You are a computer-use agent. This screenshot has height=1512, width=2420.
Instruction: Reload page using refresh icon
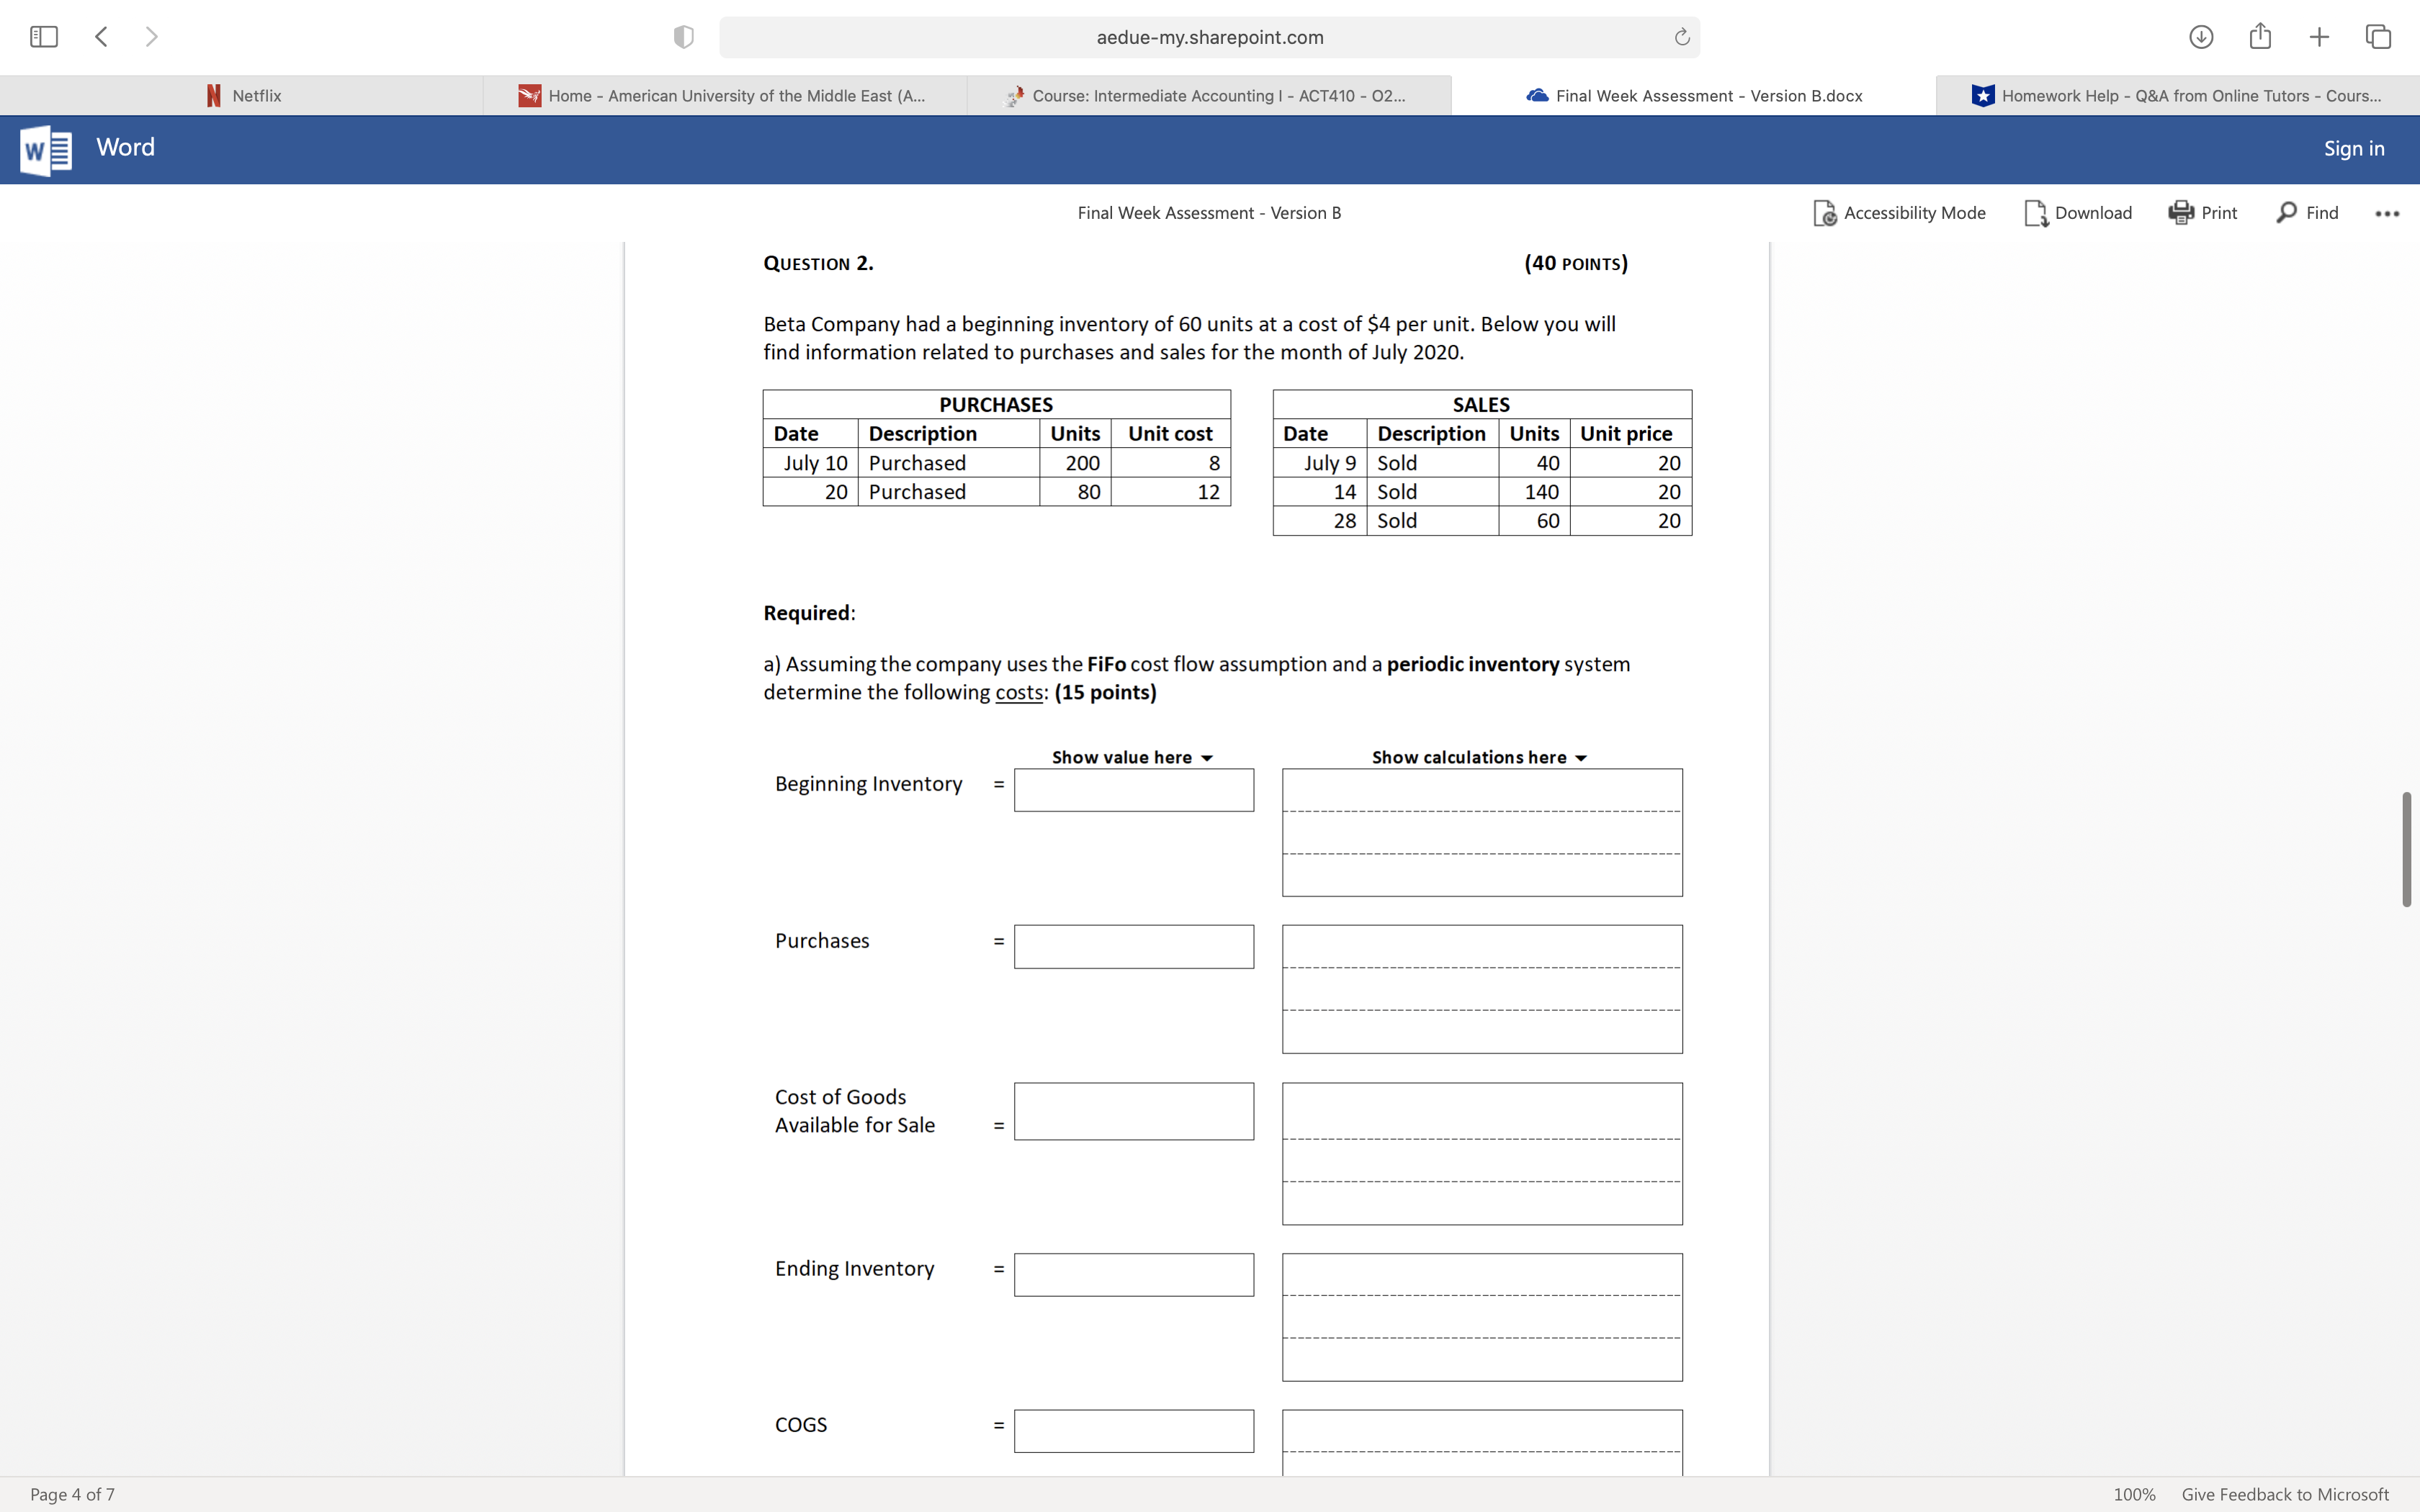1682,37
